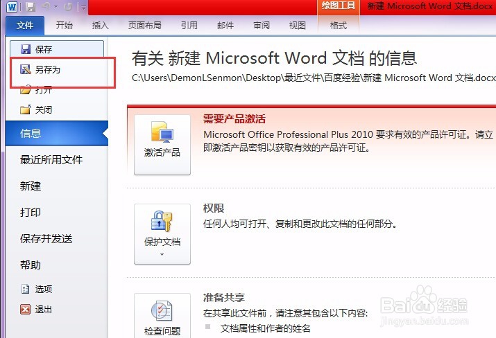Open 最近所用文件 section
The image size is (496, 338).
pyautogui.click(x=51, y=160)
